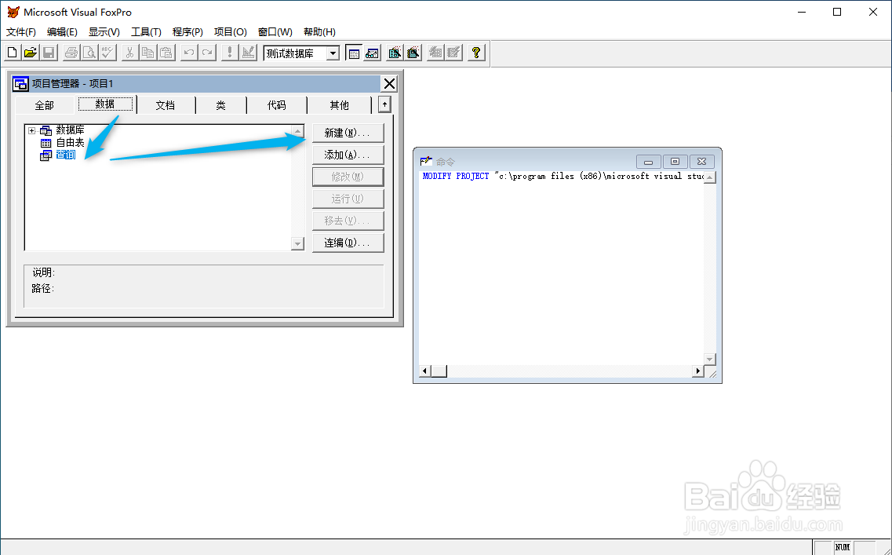This screenshot has height=555, width=892.
Task: Switch to the 代码 tab
Action: click(x=277, y=105)
